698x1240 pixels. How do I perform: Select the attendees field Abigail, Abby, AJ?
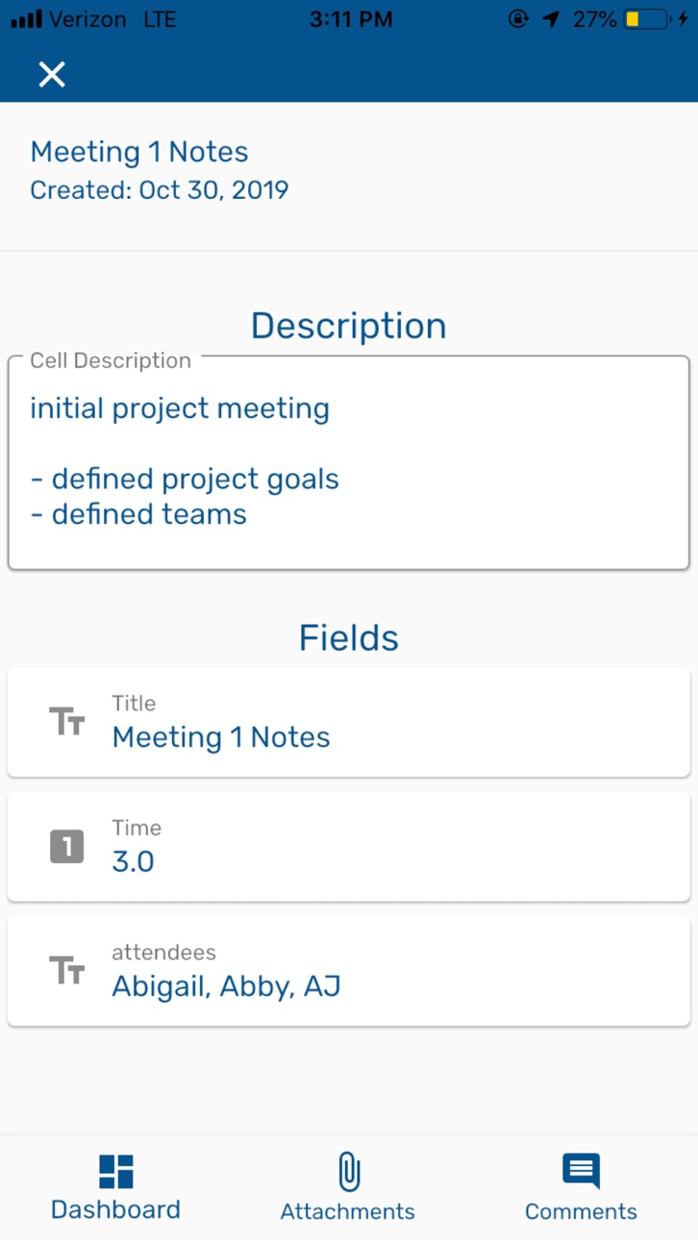tap(227, 987)
